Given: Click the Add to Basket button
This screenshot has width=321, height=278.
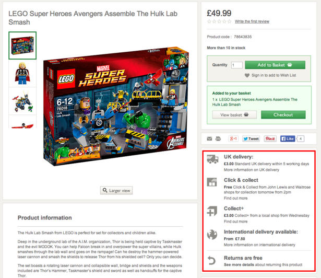Looking at the screenshot, I should click(x=275, y=65).
